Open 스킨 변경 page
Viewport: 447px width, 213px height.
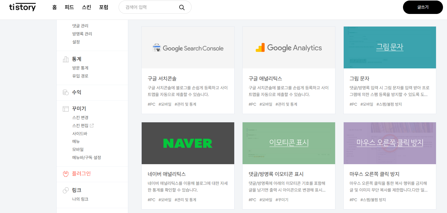point(80,117)
